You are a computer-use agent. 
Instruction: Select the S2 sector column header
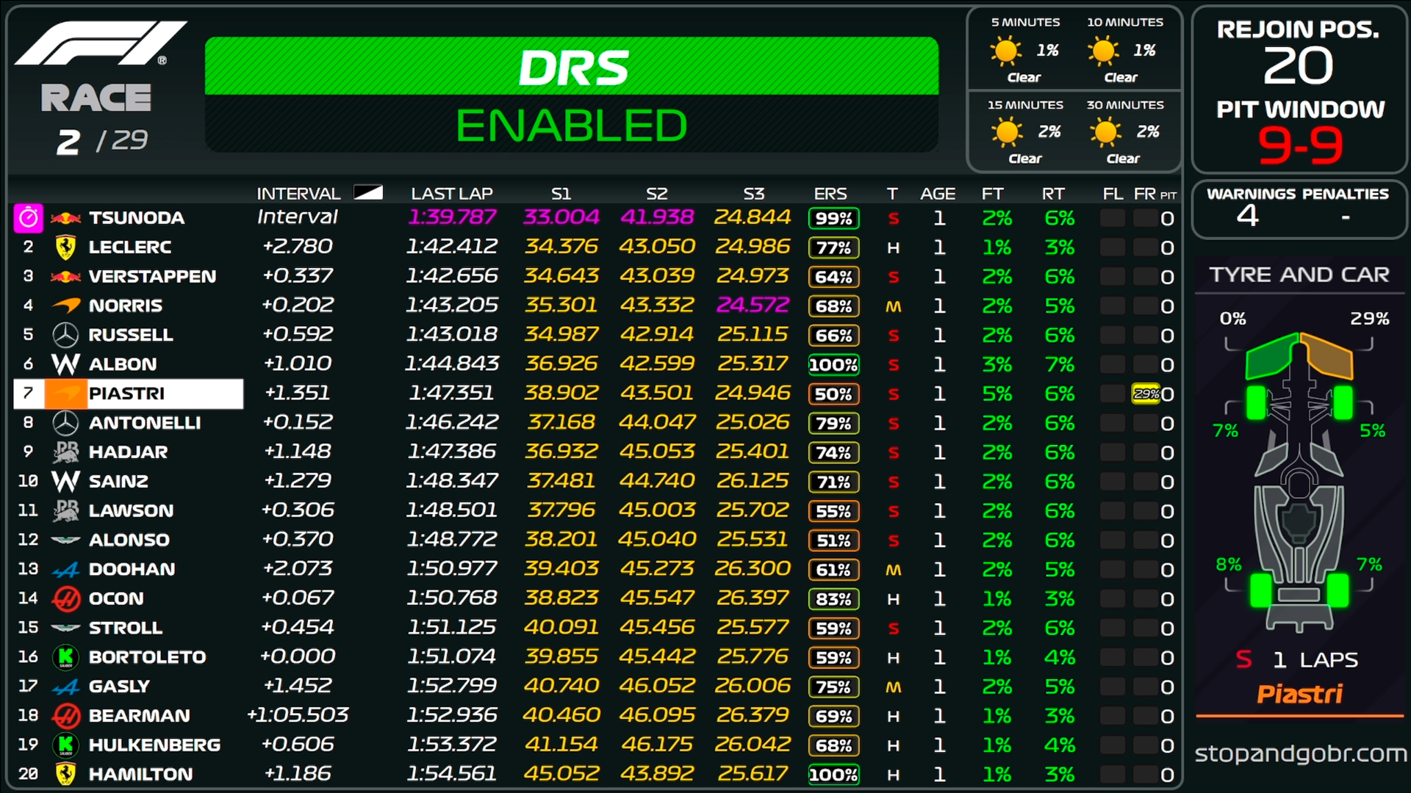coord(656,193)
